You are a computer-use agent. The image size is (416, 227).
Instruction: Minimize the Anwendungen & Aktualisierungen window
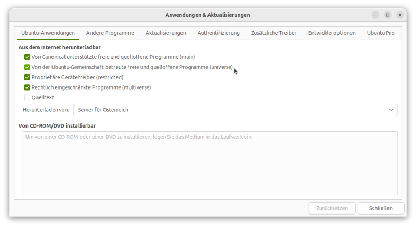[375, 15]
